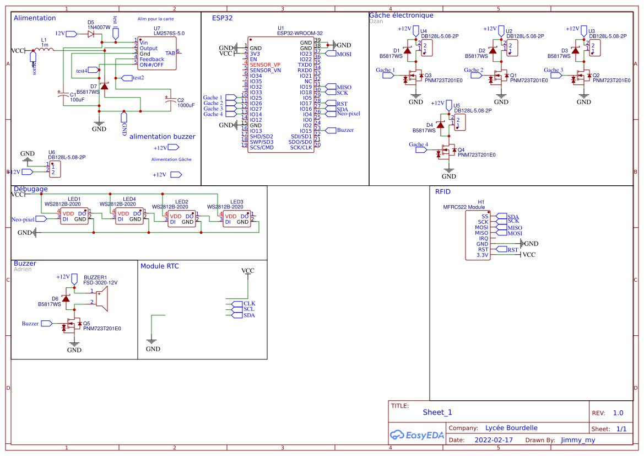Click the ESP32 section title
This screenshot has height=456, width=644.
[x=222, y=18]
